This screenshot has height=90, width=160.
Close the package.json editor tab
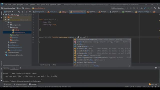click(45, 12)
